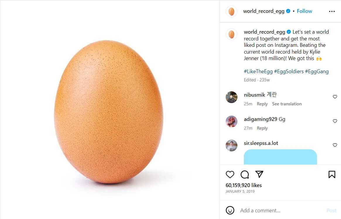Open the #LikeTheEgg hashtag
This screenshot has height=219, width=341.
point(258,71)
